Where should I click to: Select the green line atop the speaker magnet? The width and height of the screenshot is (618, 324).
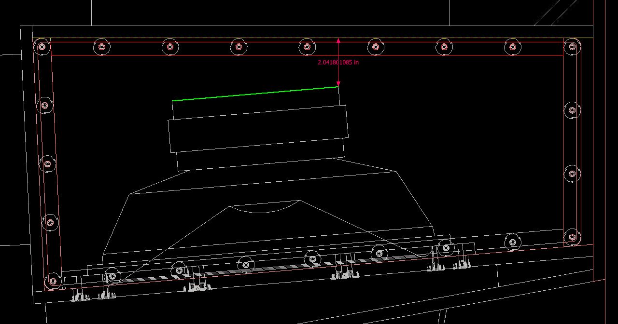click(x=255, y=94)
